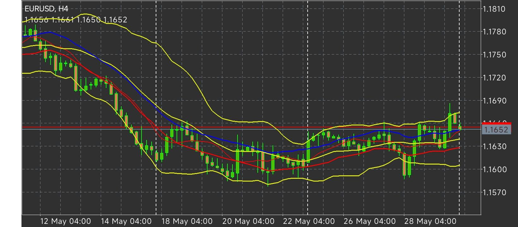Click the 22 May 04:00 time label
This screenshot has height=227, width=518.
[x=309, y=221]
